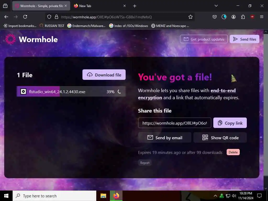Switch to the Wormhole tab
268x201 pixels.
[41, 6]
